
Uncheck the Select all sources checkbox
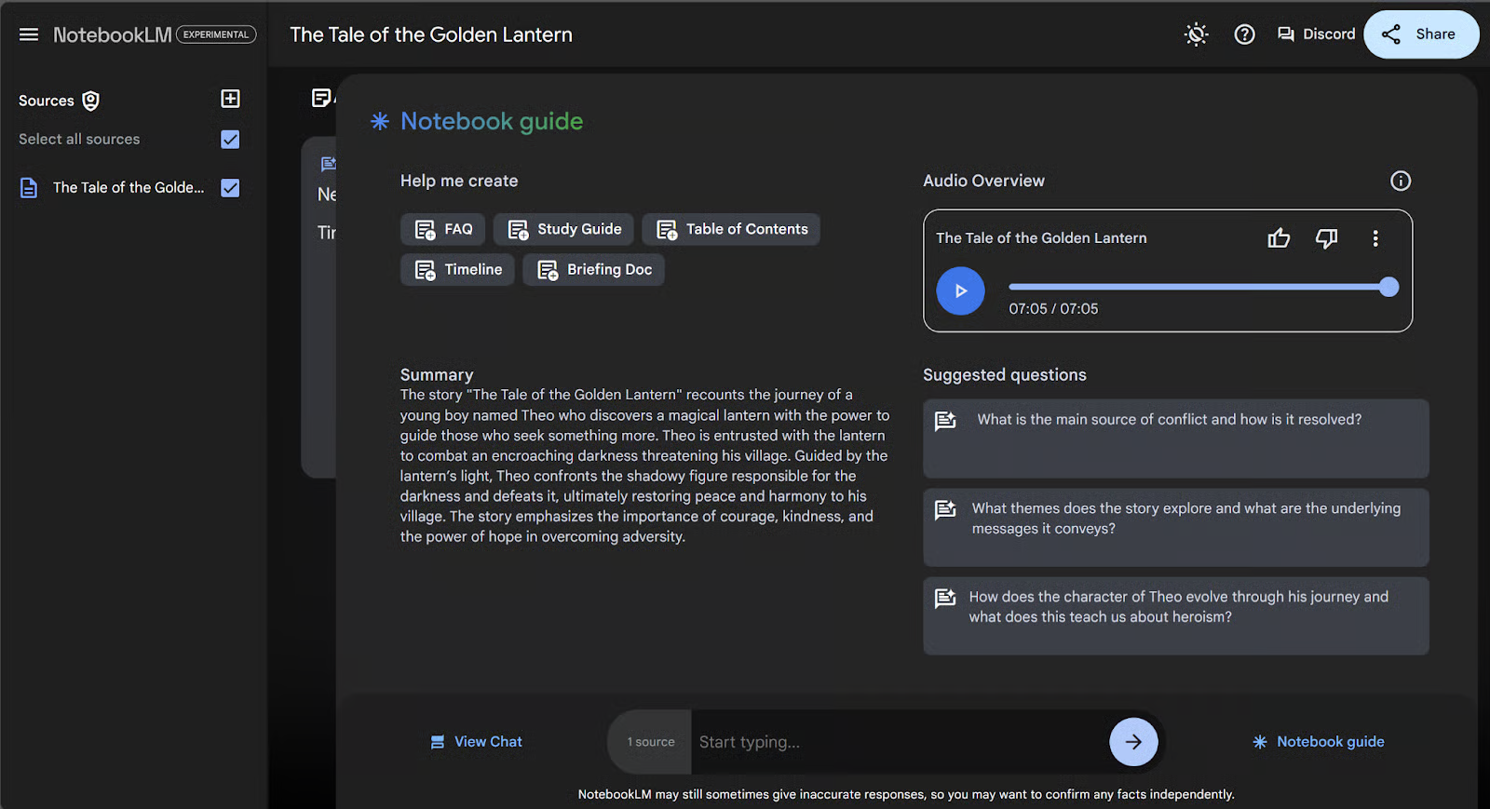(230, 140)
